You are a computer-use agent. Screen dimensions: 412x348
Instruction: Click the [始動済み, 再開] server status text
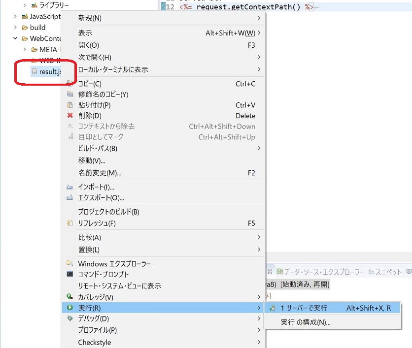pyautogui.click(x=305, y=285)
